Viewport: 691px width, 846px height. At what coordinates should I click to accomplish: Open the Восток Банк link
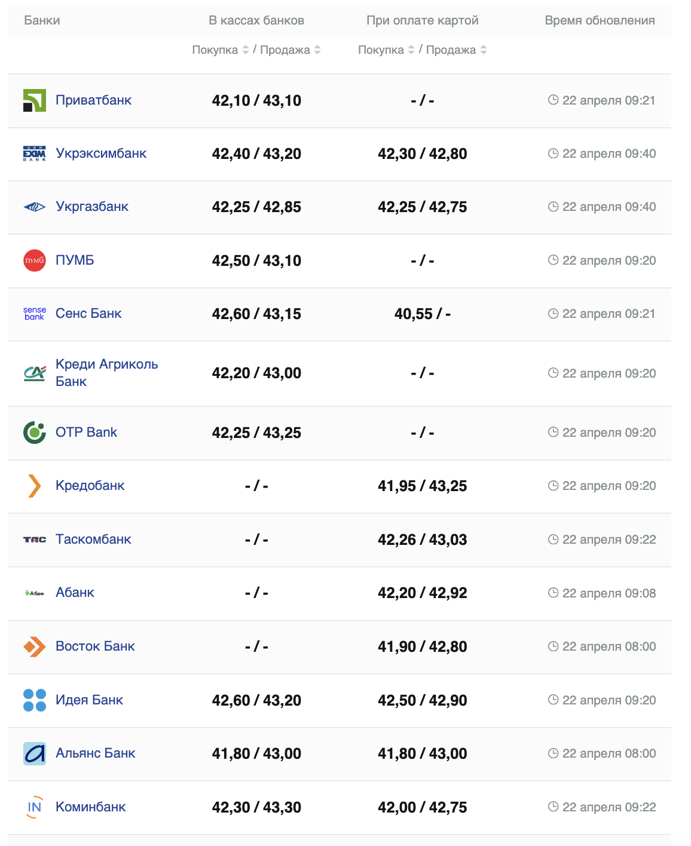[x=95, y=646]
